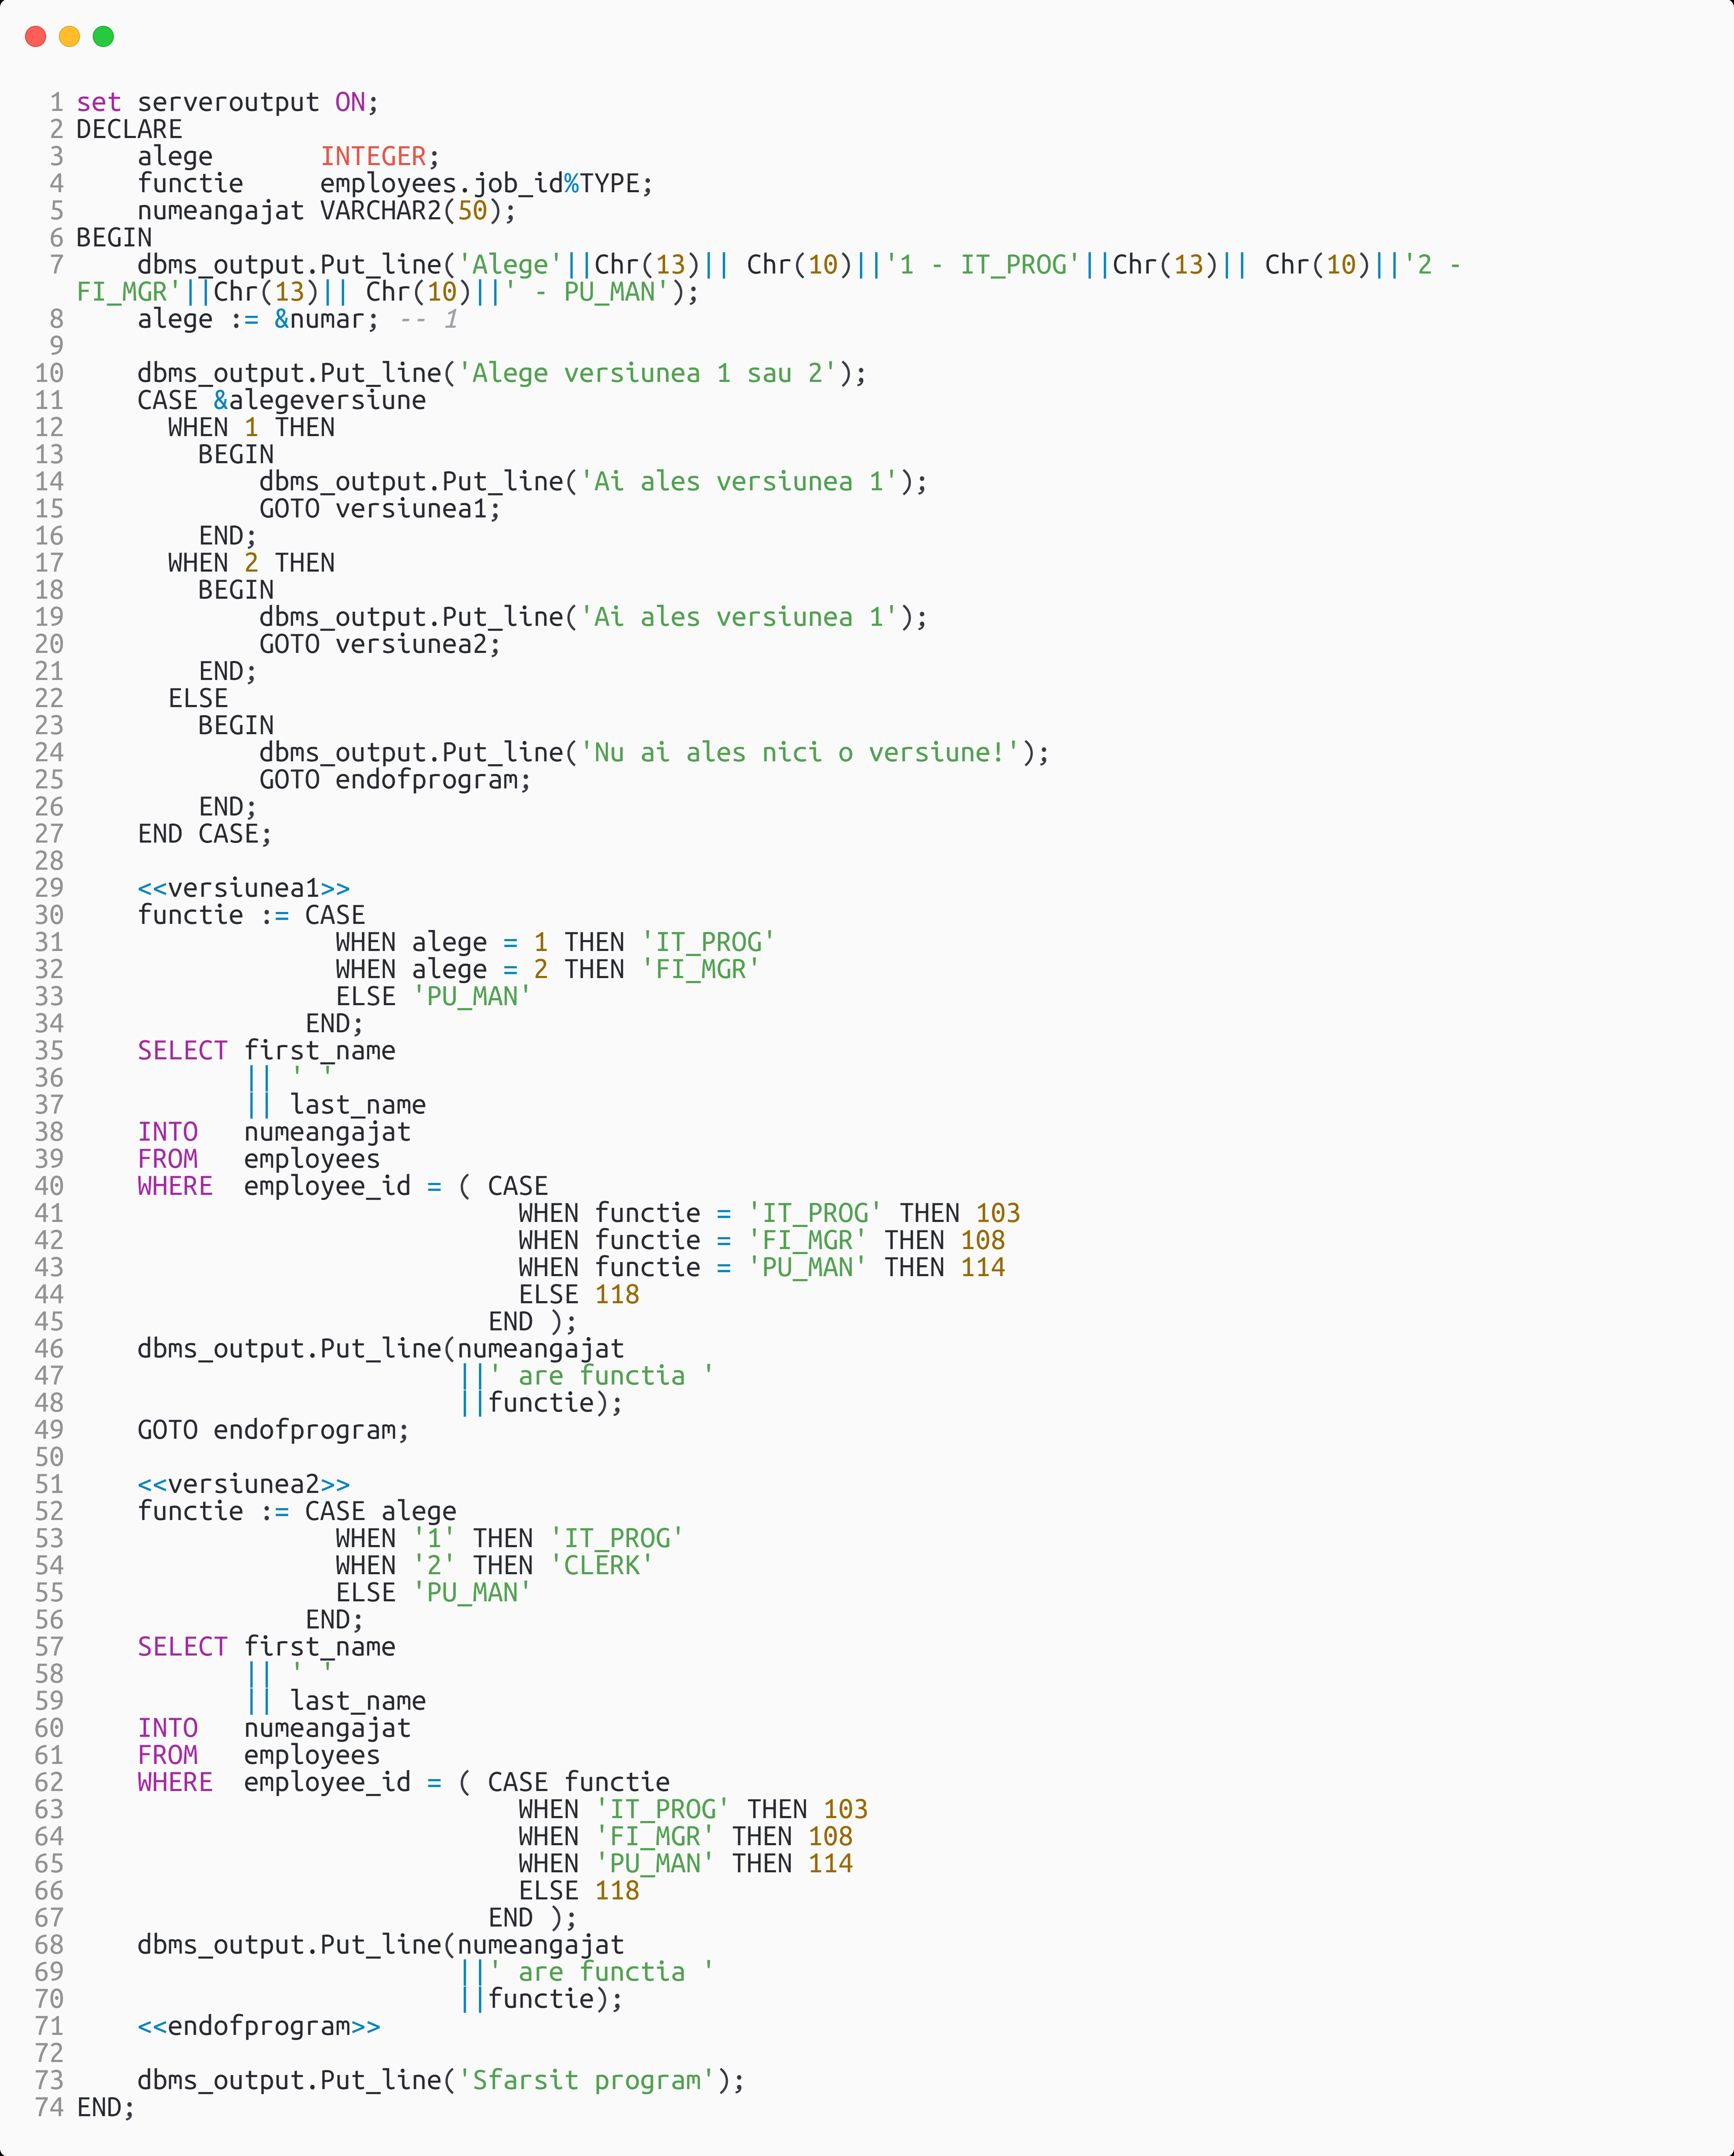The image size is (1734, 2156).
Task: Click 'CASE alege' on line 52
Action: click(380, 1511)
